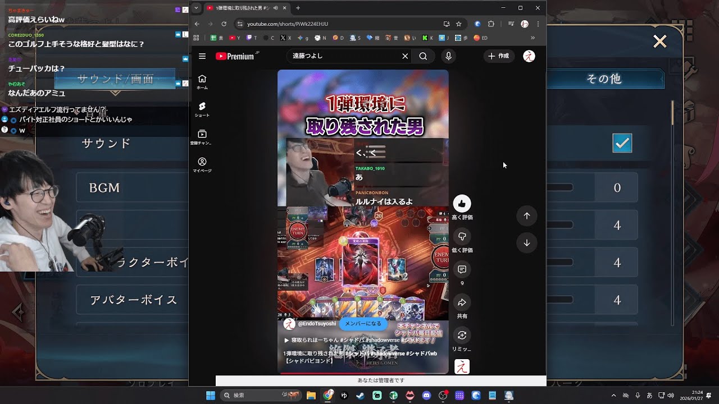The image size is (719, 404).
Task: Open the Twitch bookmark labeled T
Action: [252, 38]
